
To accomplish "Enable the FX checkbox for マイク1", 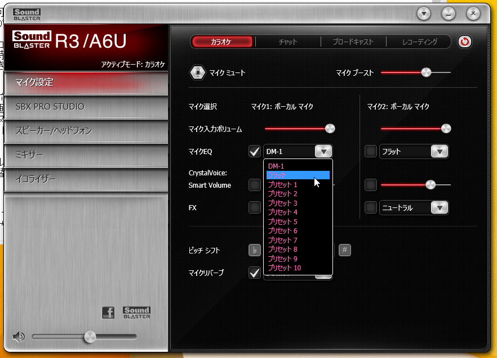I will 255,208.
